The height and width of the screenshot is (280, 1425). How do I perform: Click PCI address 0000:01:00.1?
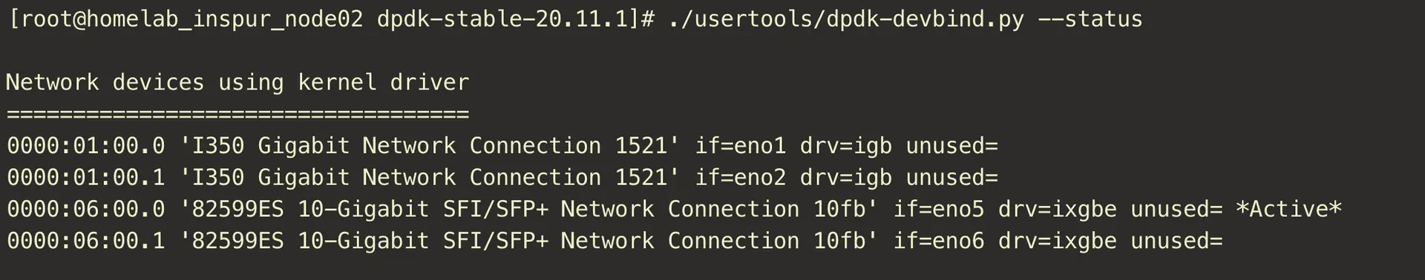tap(86, 178)
